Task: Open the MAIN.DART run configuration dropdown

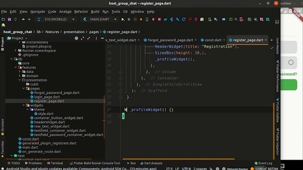Action: tap(100, 19)
